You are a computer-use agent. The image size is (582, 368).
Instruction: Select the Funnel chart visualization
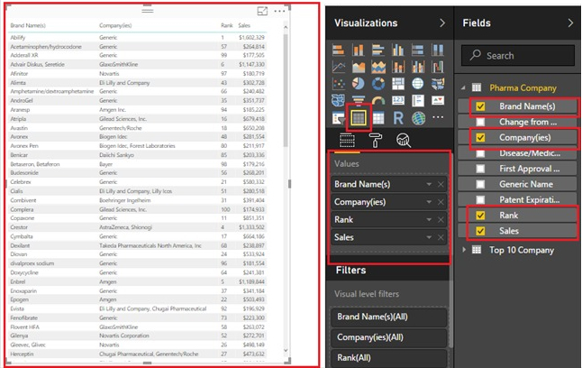pos(359,101)
